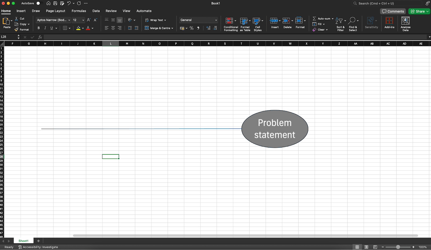Open the Draw ribbon tab

click(36, 11)
